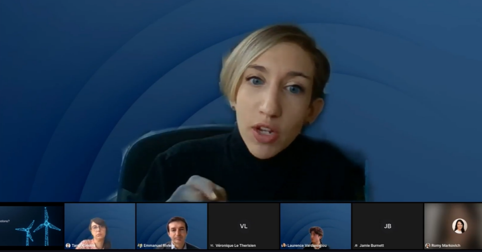The width and height of the screenshot is (482, 252).
Task: Select the wind turbine shared-screen thumbnail
Action: tap(32, 226)
